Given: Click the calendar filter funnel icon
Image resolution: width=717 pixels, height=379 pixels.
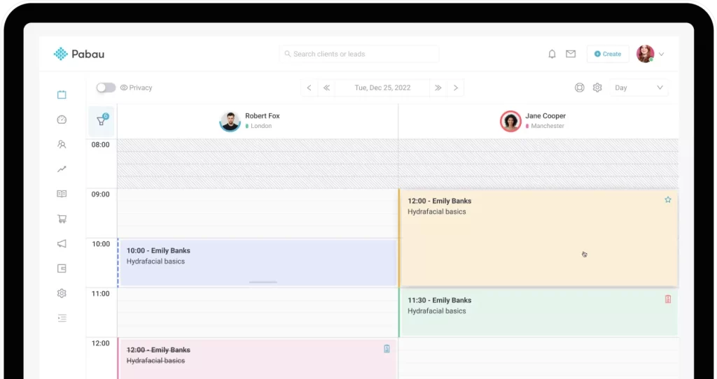Looking at the screenshot, I should 102,121.
